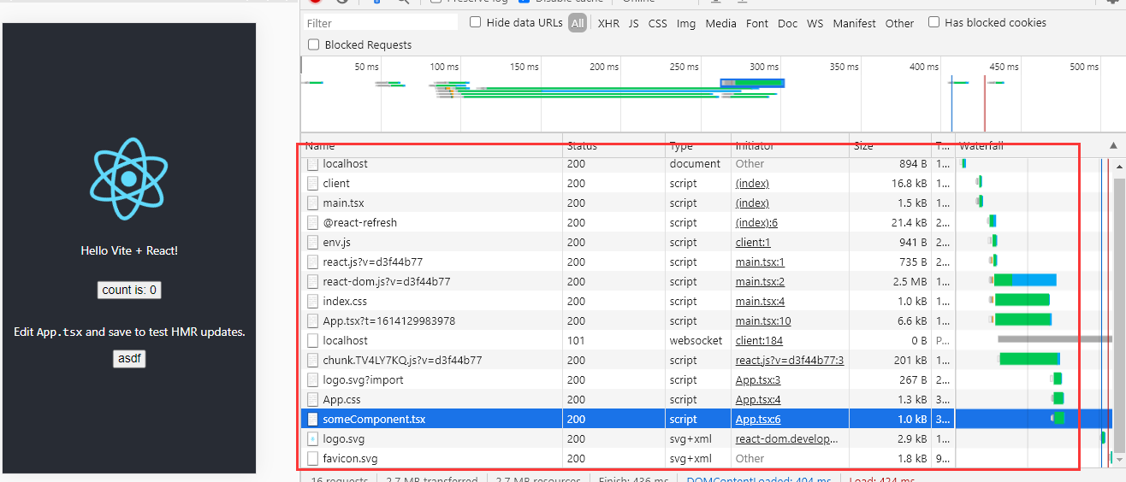Viewport: 1126px width, 482px height.
Task: Open the main.tsx:4 initiator link
Action: (x=760, y=301)
